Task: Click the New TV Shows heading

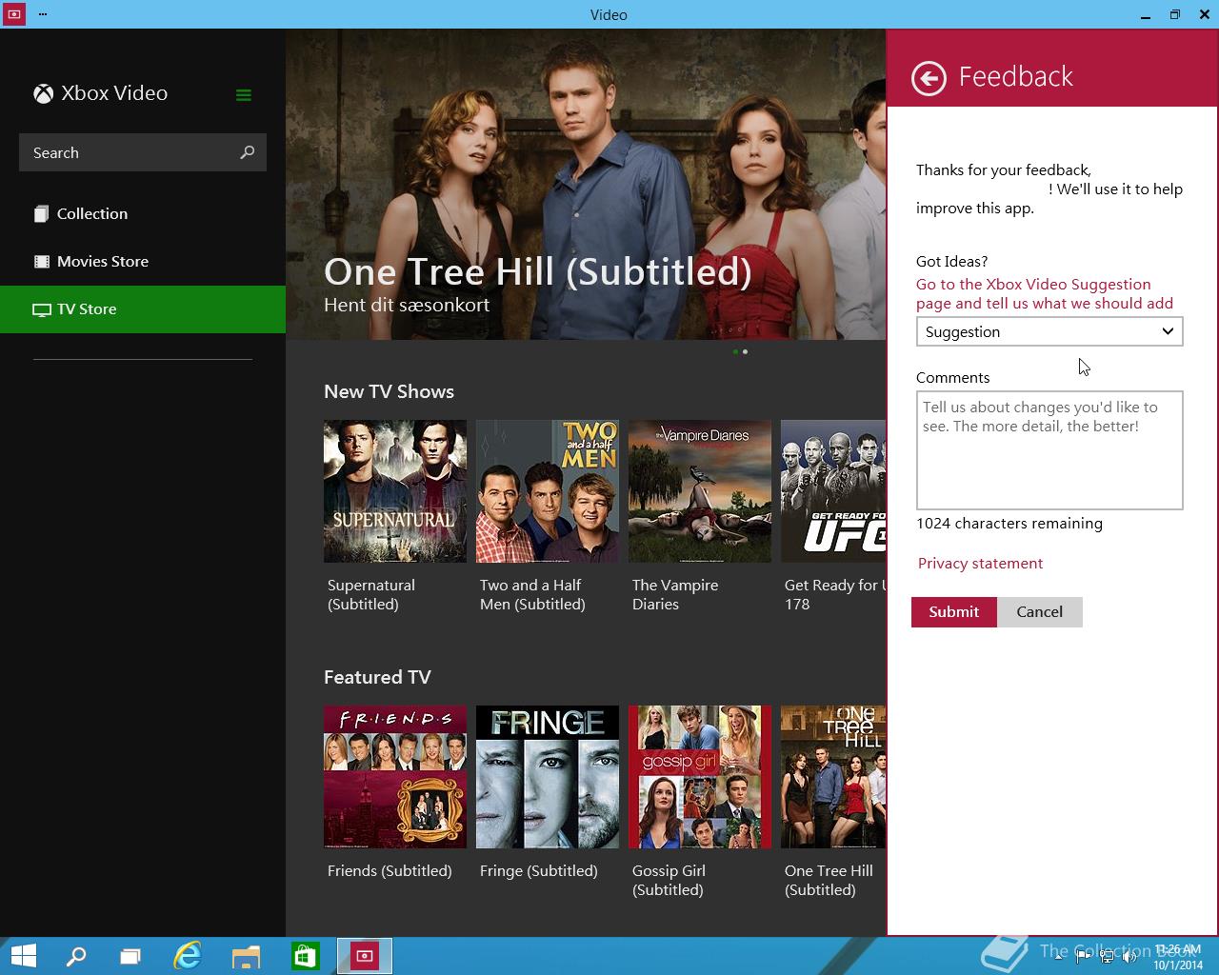Action: click(389, 392)
